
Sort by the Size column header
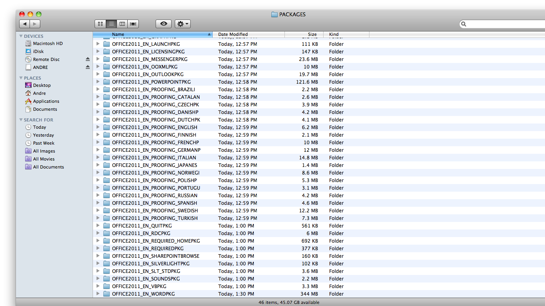(x=304, y=34)
